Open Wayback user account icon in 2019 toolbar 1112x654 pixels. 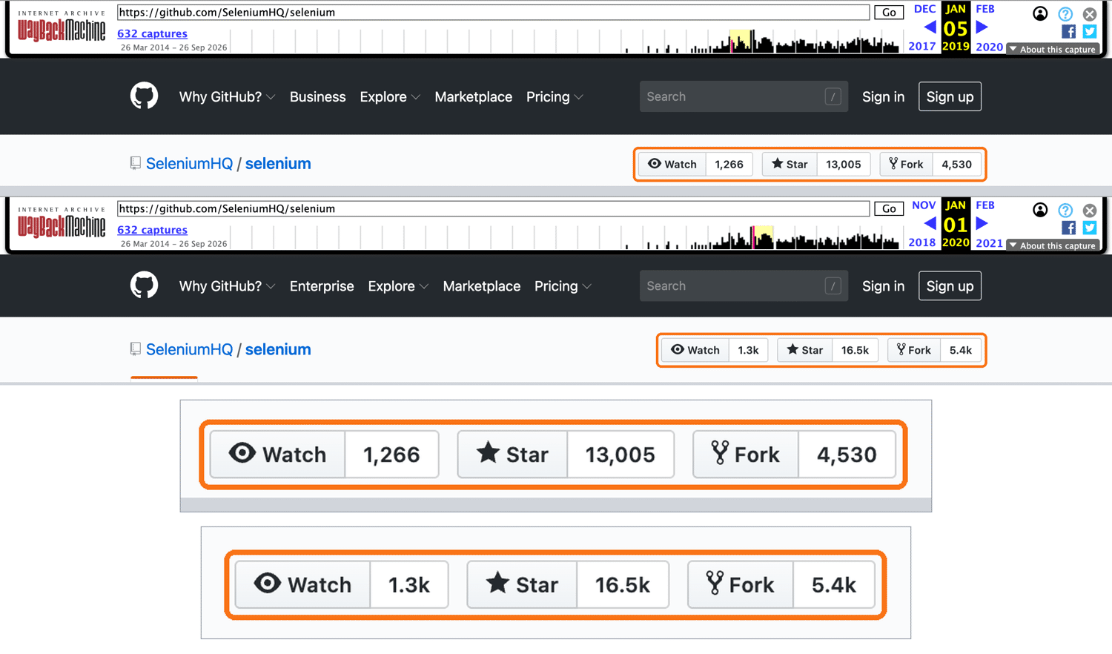coord(1040,13)
